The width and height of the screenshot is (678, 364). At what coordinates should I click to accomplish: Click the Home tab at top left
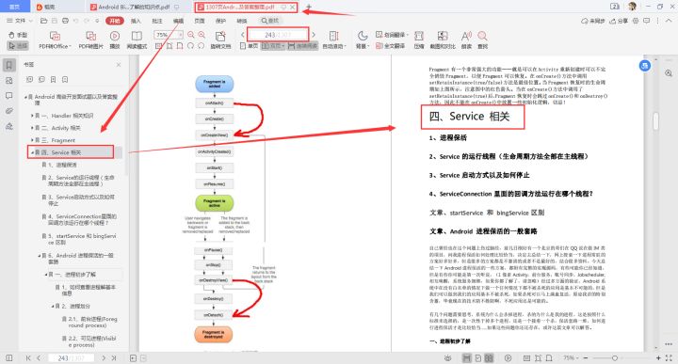tap(15, 7)
